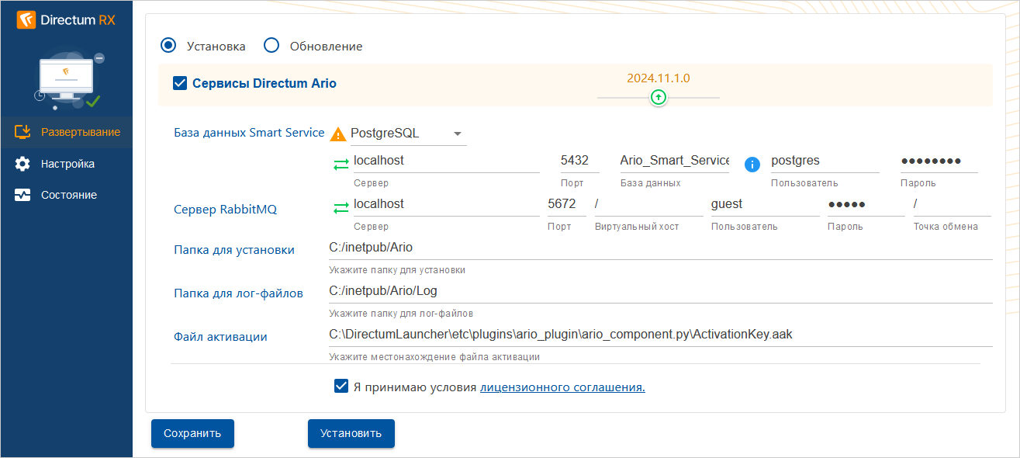Click the orange warning triangle icon
Image resolution: width=1020 pixels, height=458 pixels.
[338, 134]
